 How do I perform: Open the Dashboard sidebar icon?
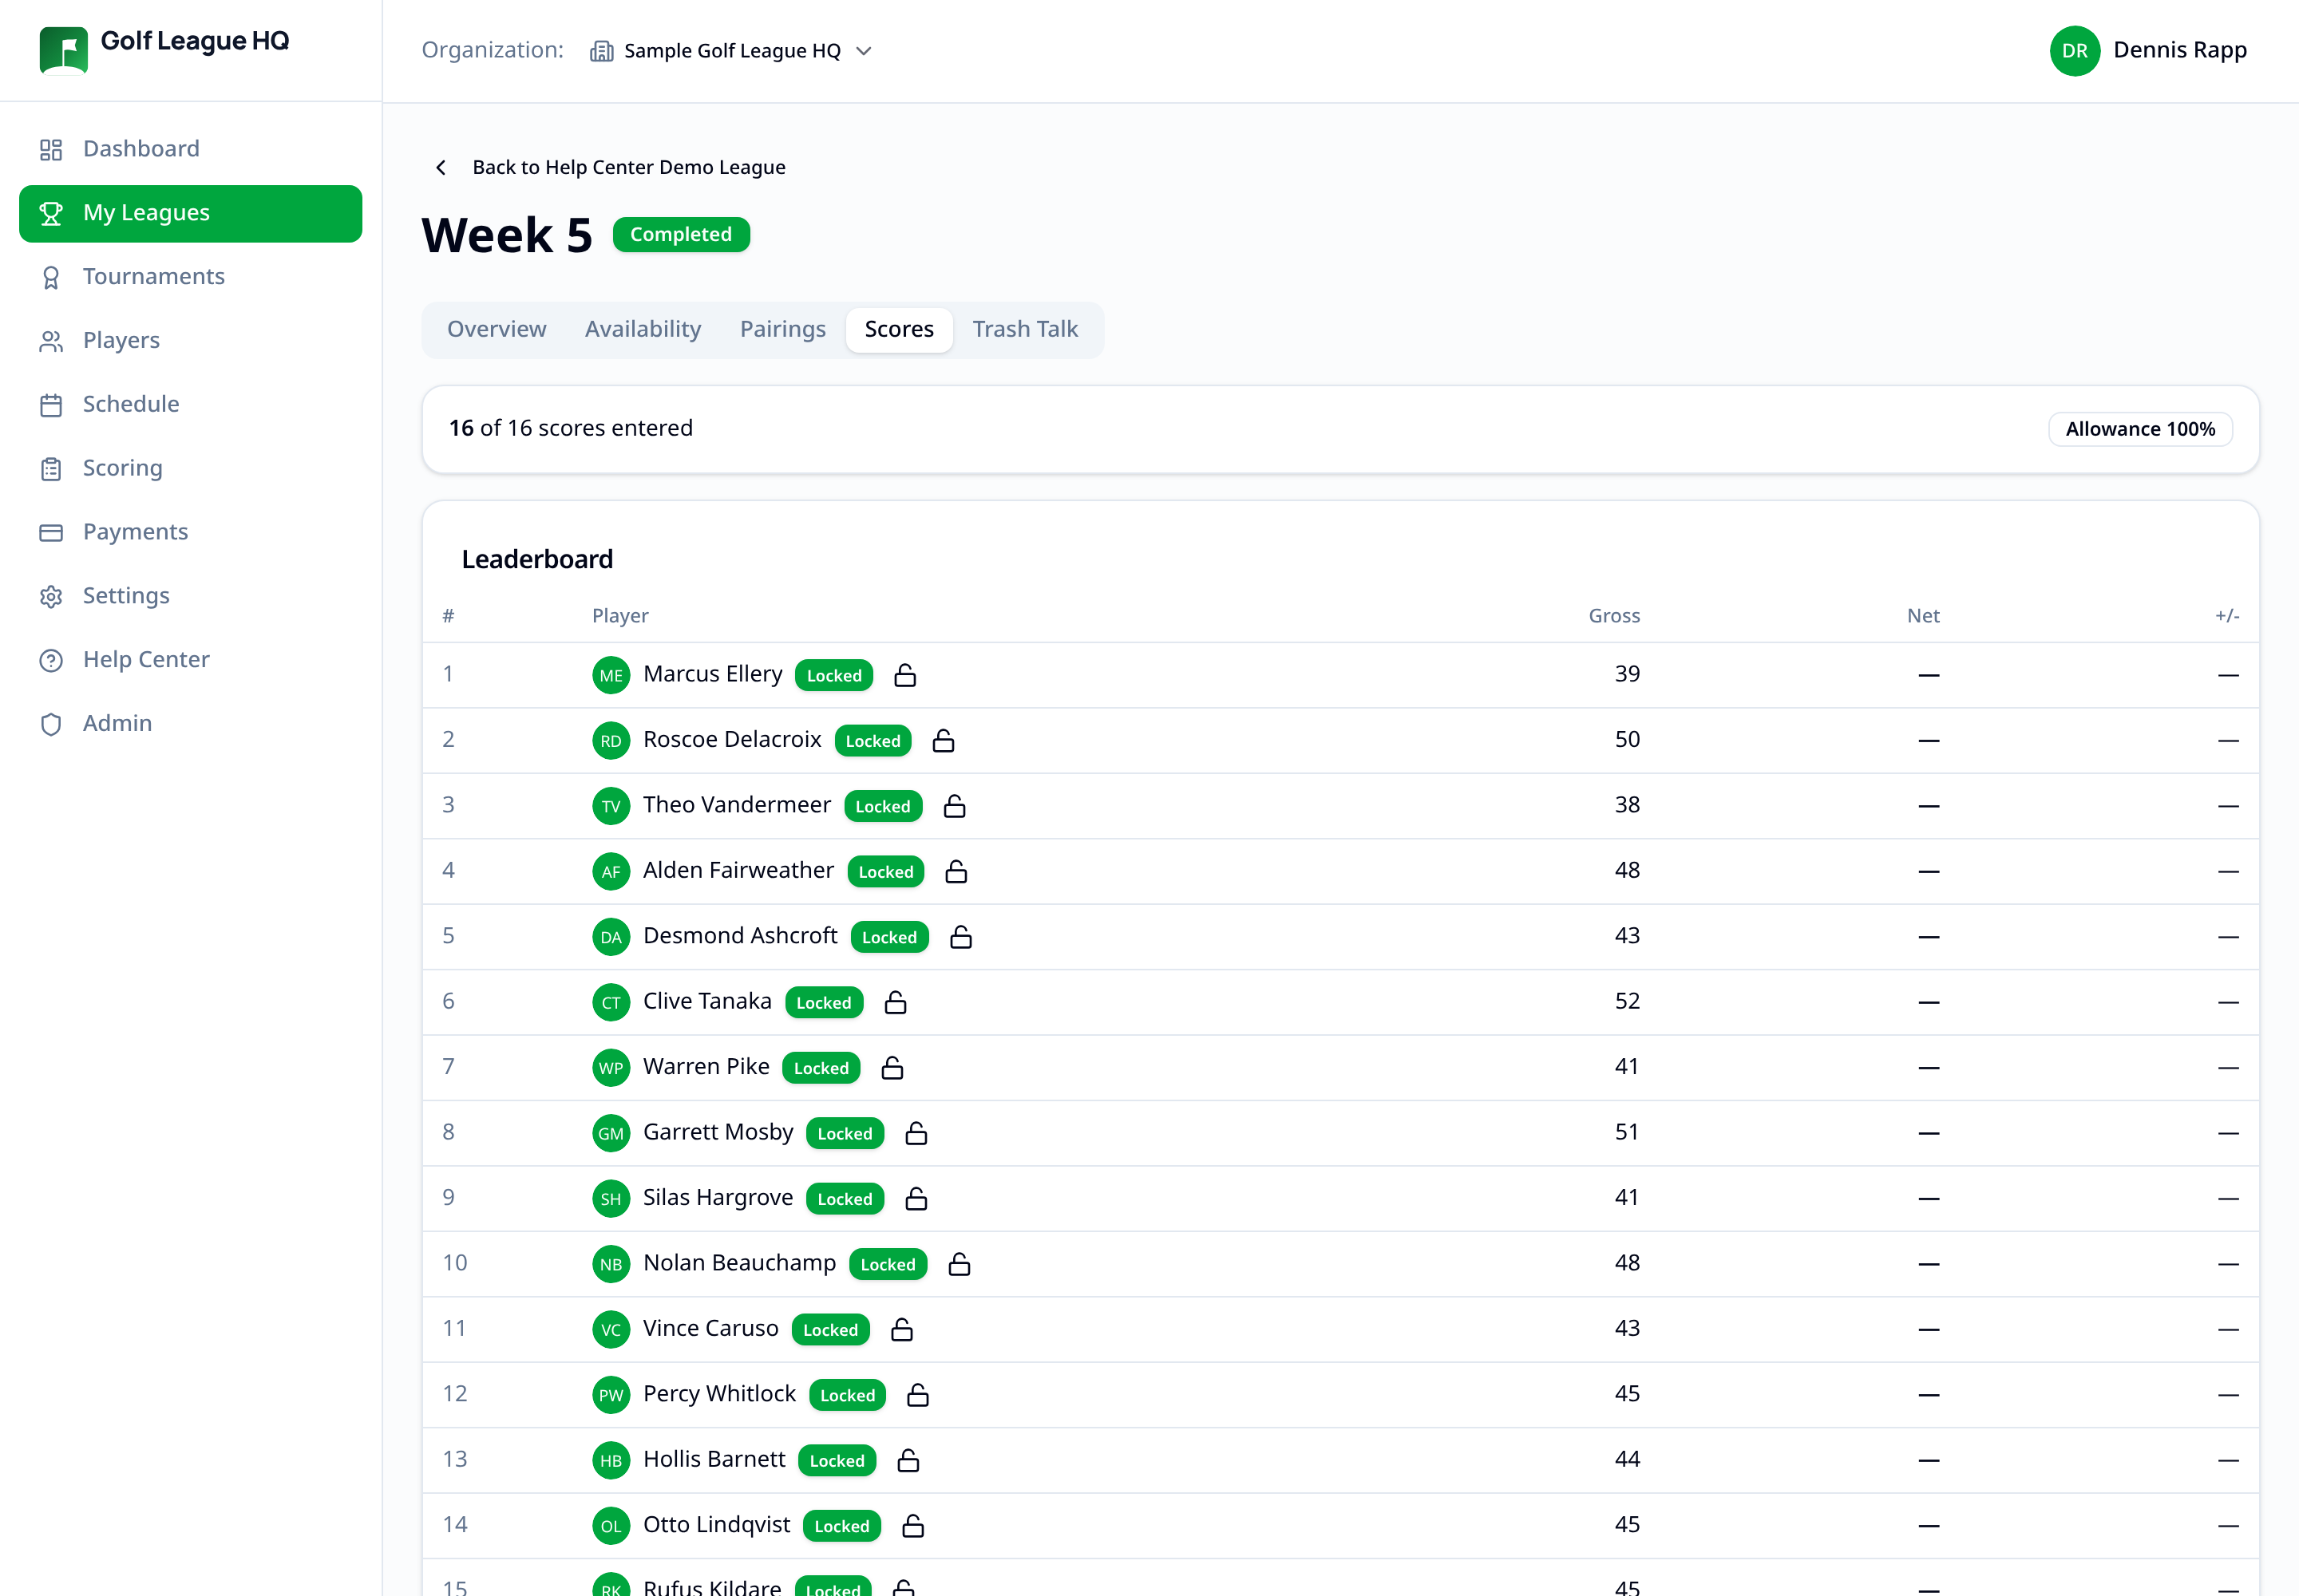[51, 150]
